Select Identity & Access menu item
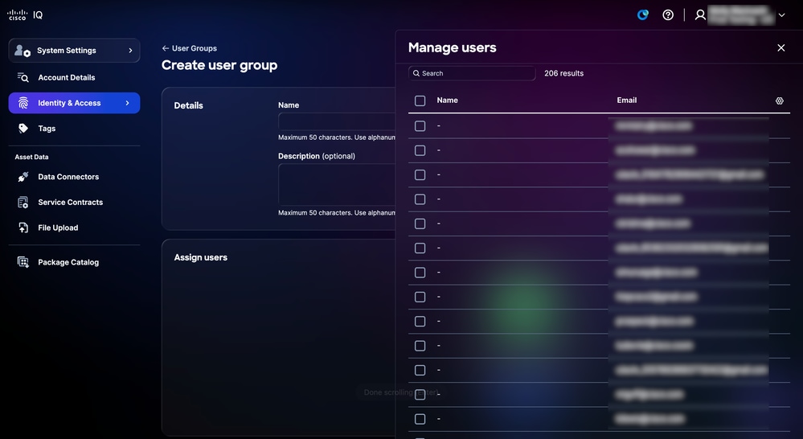803x439 pixels. pos(74,103)
